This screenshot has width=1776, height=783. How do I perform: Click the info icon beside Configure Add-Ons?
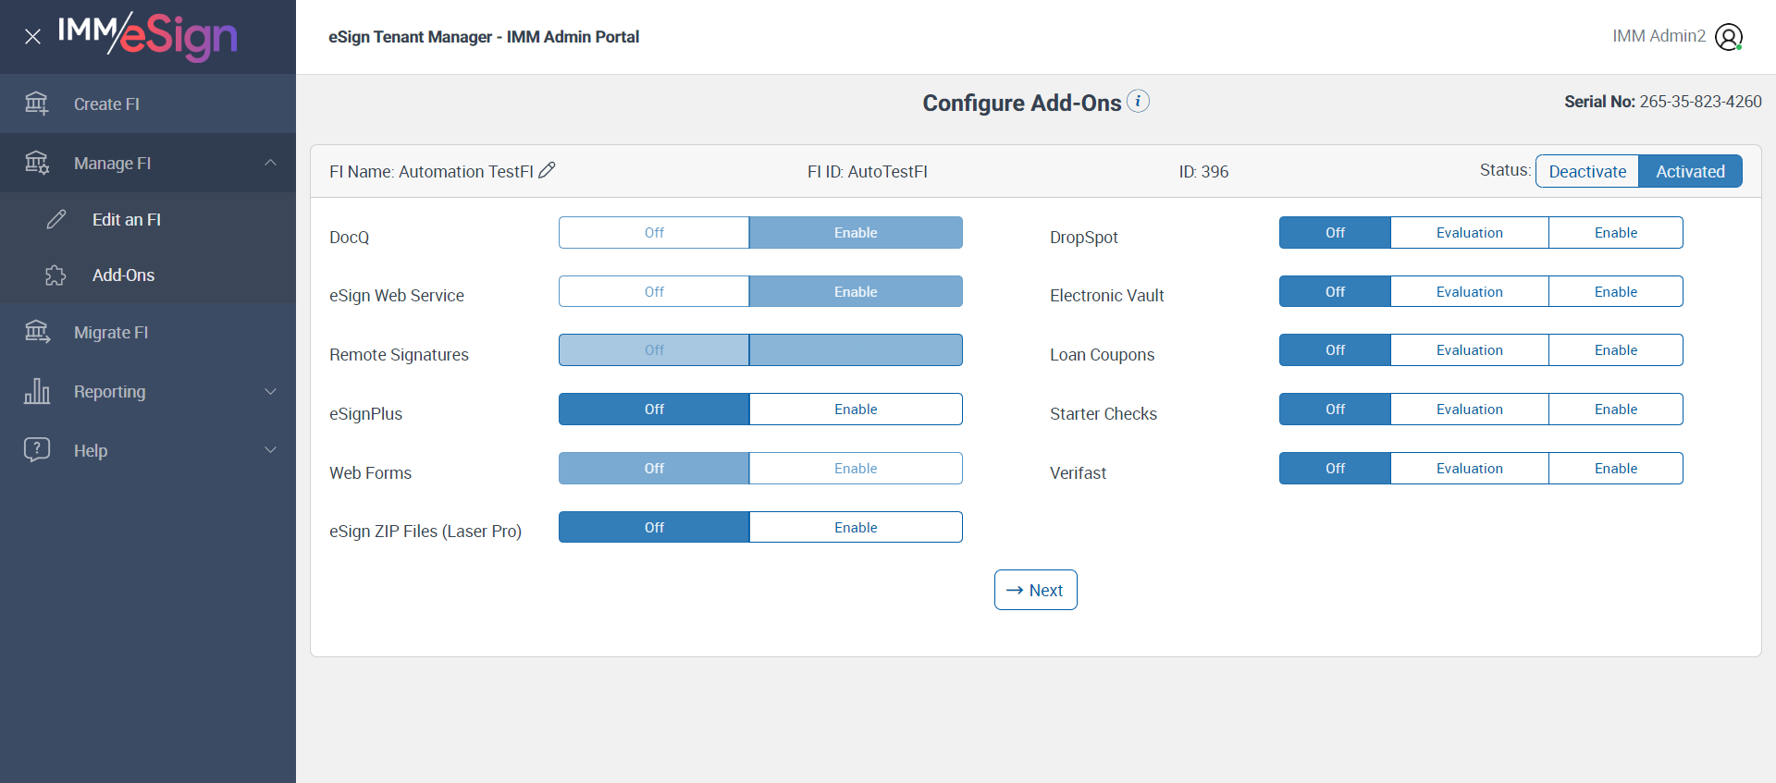1139,101
